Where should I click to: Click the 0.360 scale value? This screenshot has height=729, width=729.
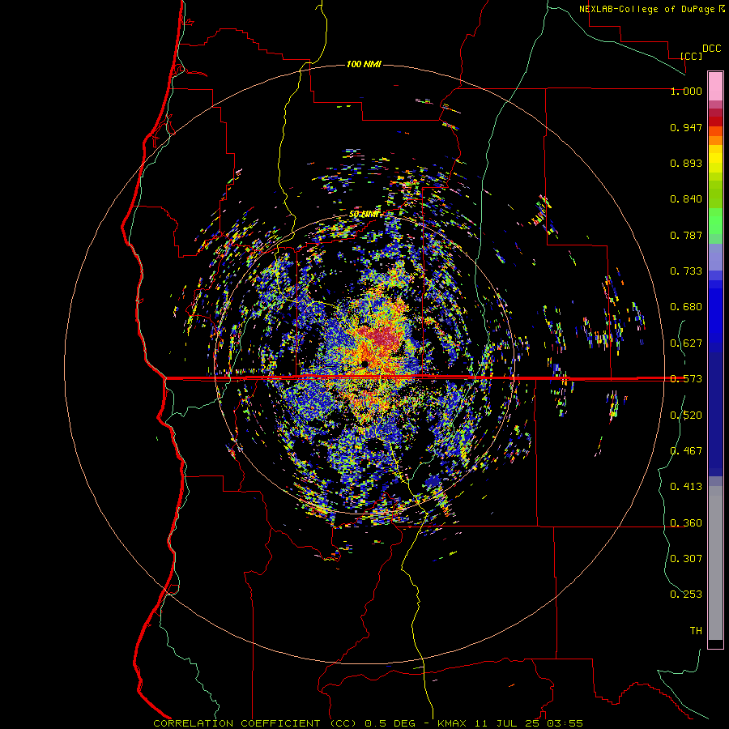686,523
